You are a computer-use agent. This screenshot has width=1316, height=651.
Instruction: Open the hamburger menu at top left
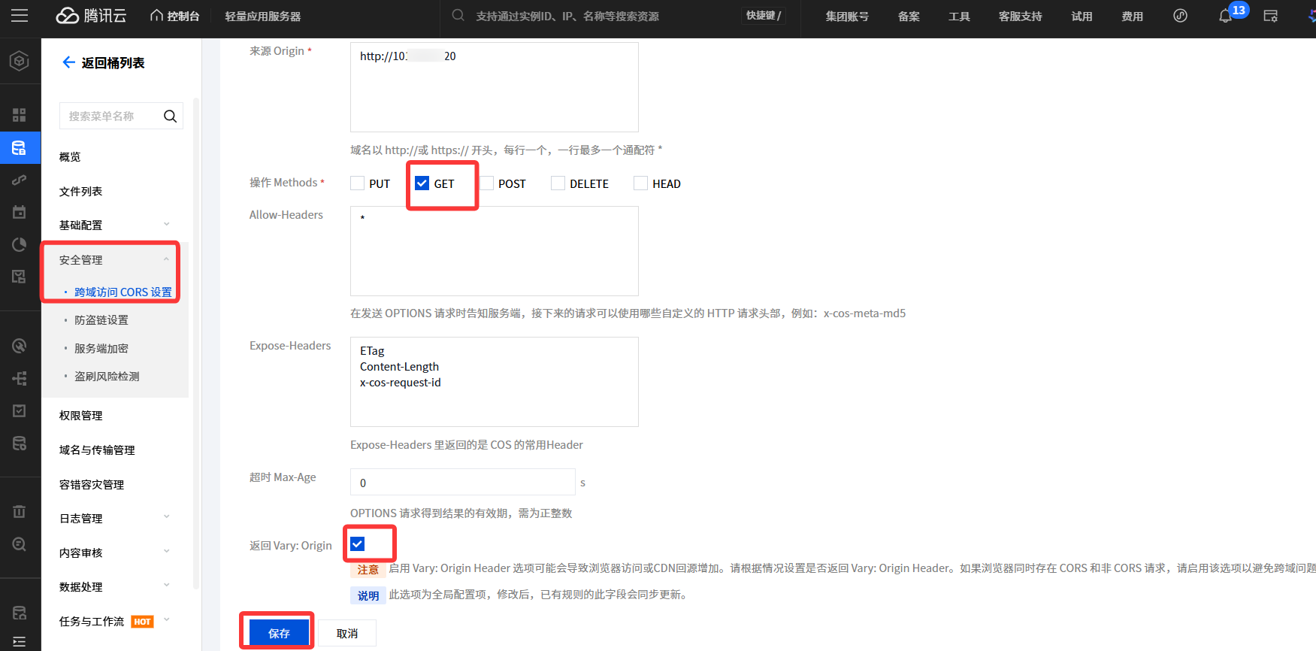click(20, 16)
